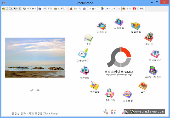
Task: Click the 포토스케이프 v3.6.5 version text
Action: (119, 72)
